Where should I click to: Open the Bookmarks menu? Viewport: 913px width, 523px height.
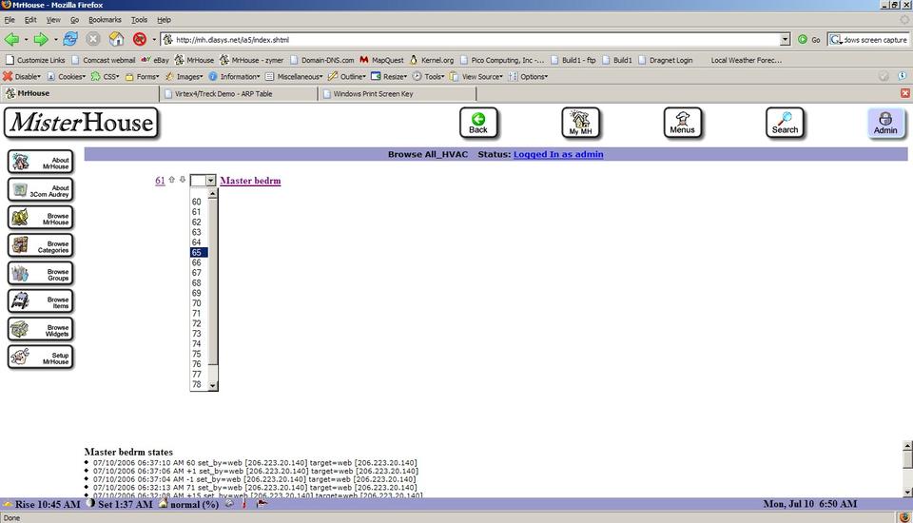105,19
